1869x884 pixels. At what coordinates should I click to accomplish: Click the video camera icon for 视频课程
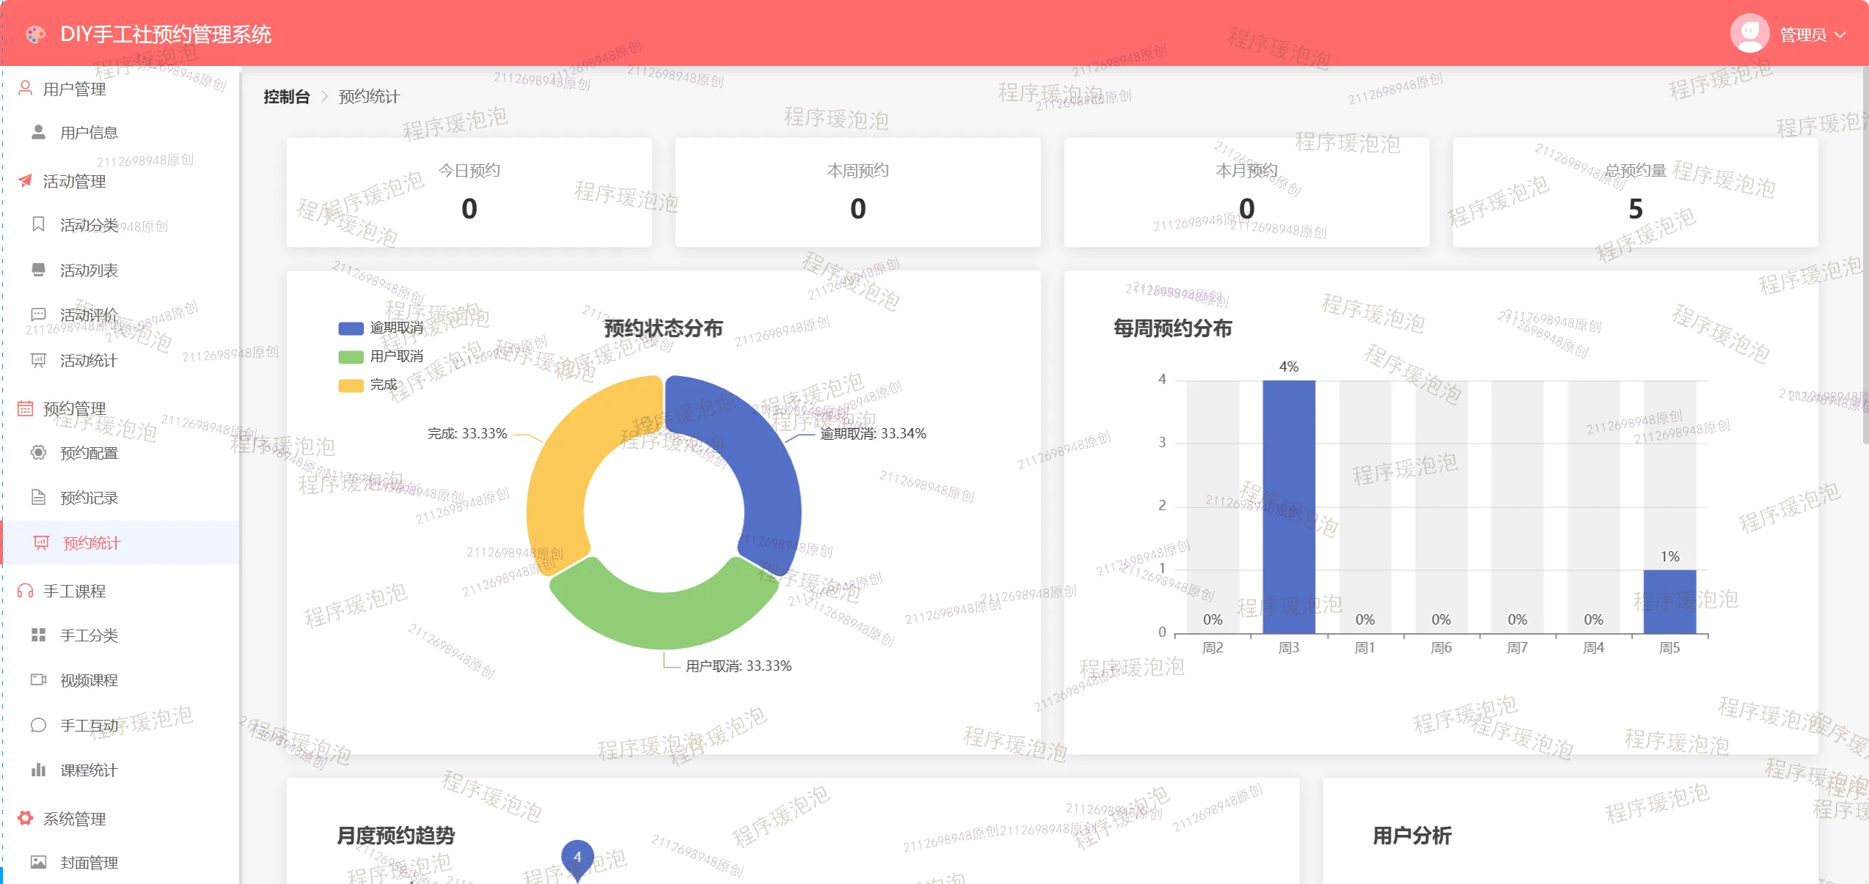tap(38, 679)
